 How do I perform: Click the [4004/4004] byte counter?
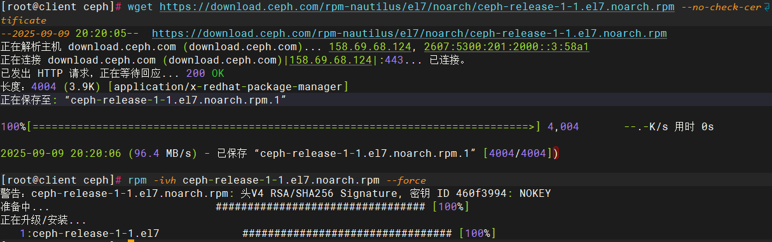[x=518, y=154]
